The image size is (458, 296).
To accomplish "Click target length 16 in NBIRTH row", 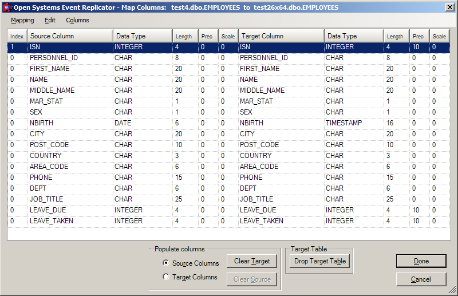I will tap(390, 123).
